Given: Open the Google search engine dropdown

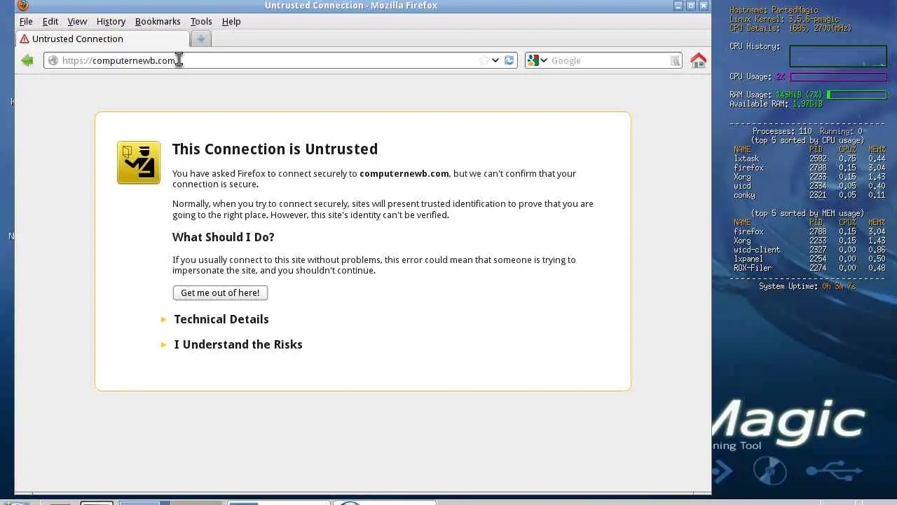Looking at the screenshot, I should (537, 60).
